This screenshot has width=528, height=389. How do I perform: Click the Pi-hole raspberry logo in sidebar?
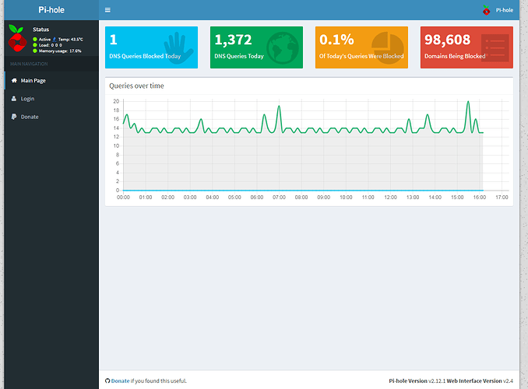tap(17, 38)
